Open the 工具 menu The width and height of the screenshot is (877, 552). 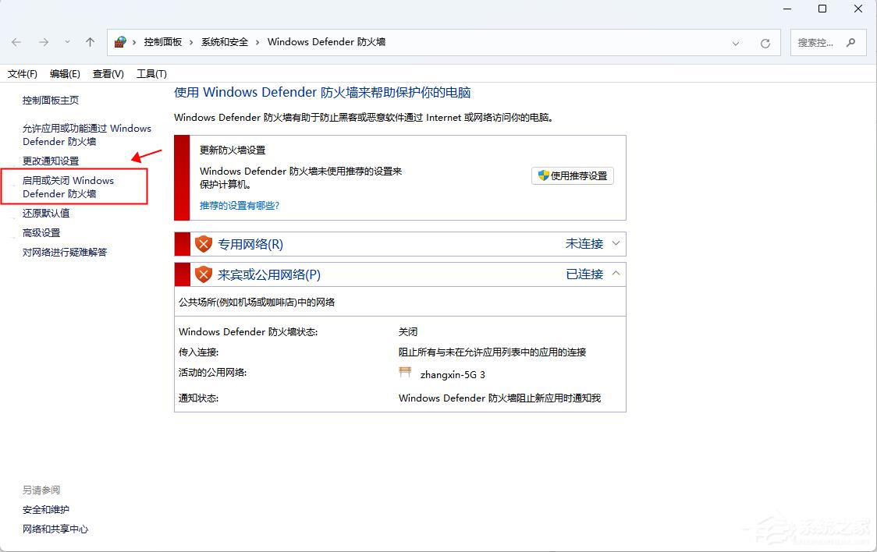(x=151, y=73)
